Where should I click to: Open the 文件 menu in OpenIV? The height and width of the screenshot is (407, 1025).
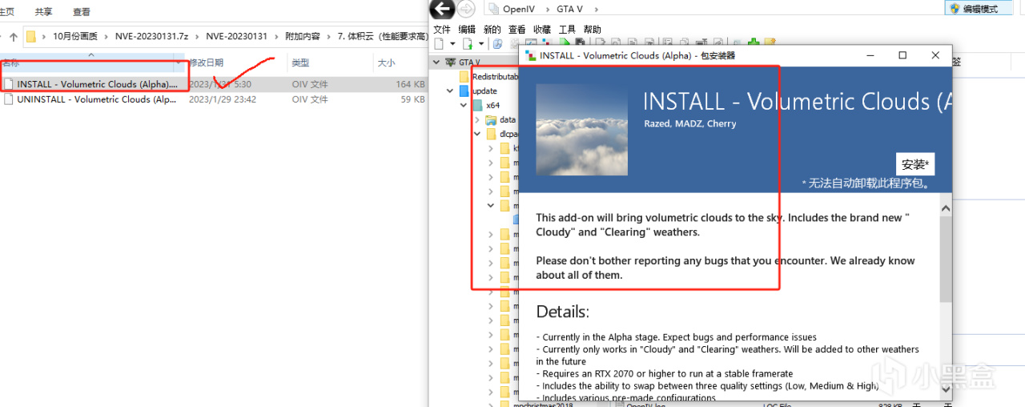coord(442,30)
